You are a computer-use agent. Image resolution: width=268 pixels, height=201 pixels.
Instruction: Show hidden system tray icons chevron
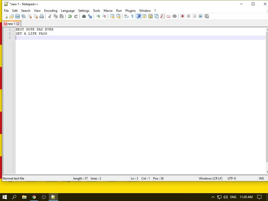point(213,197)
